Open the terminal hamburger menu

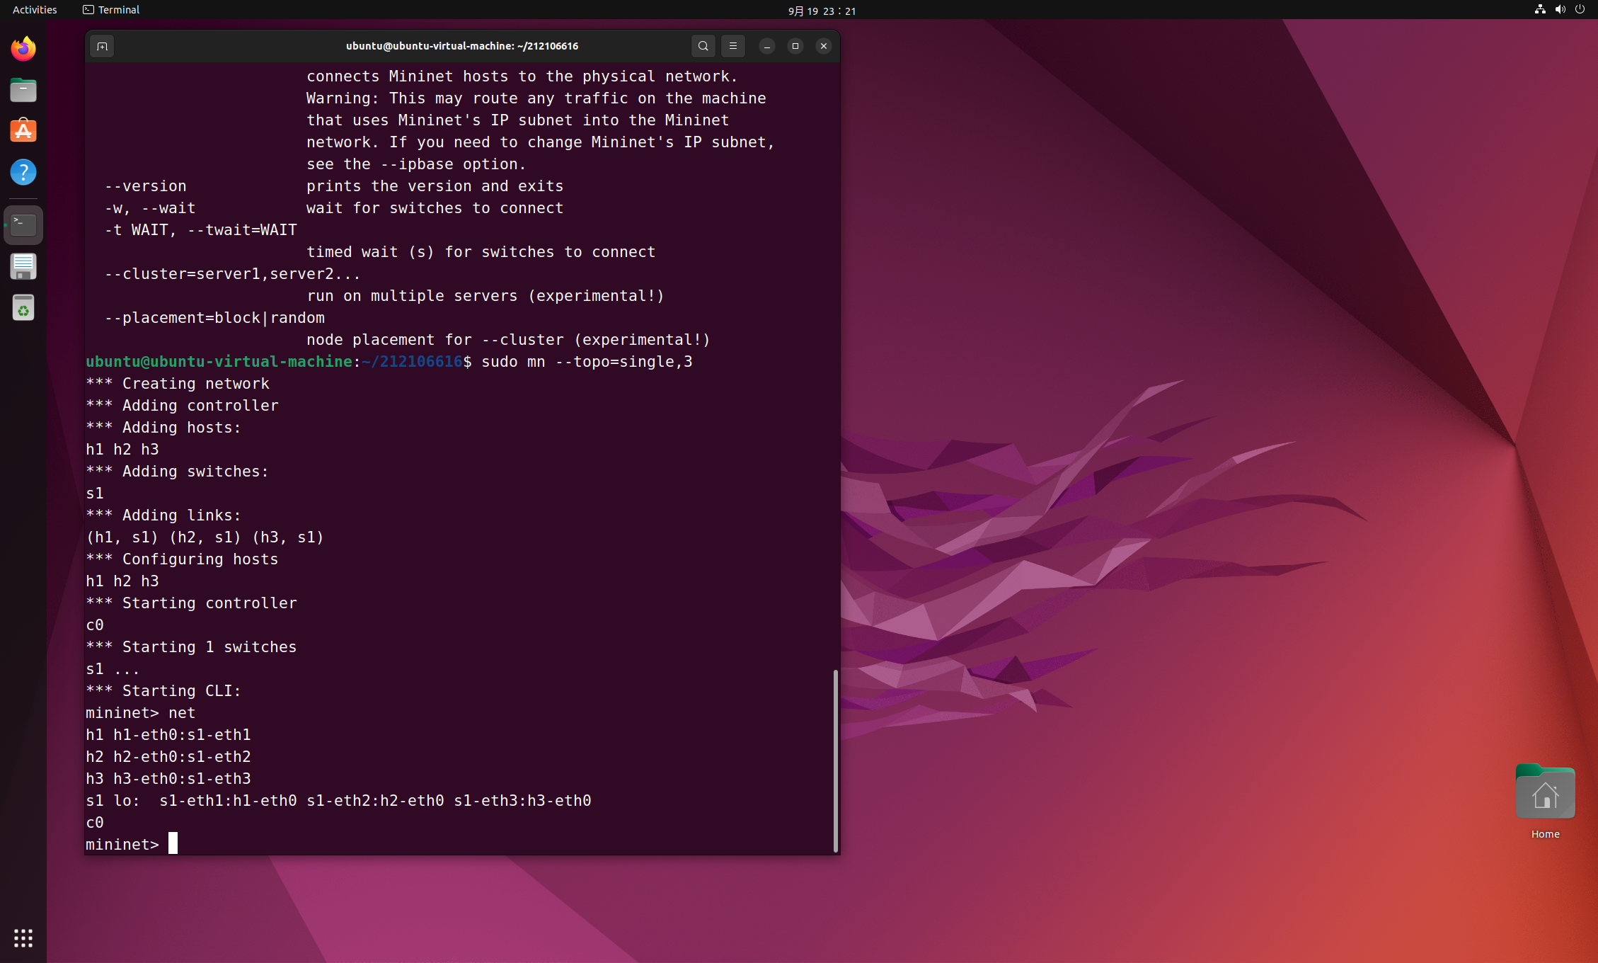[733, 46]
